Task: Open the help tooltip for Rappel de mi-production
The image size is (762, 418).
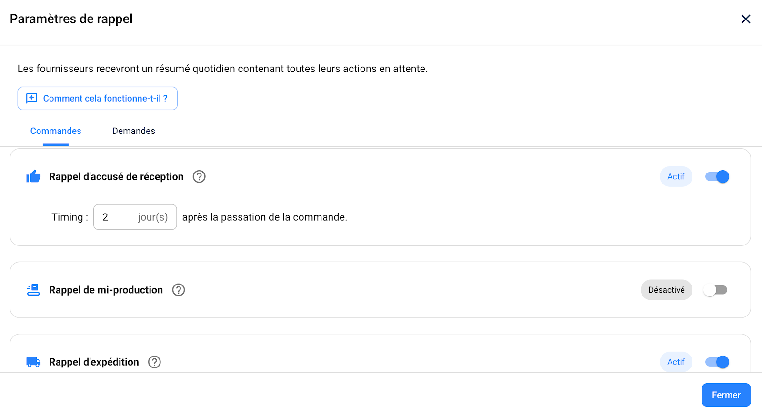Action: pyautogui.click(x=178, y=290)
